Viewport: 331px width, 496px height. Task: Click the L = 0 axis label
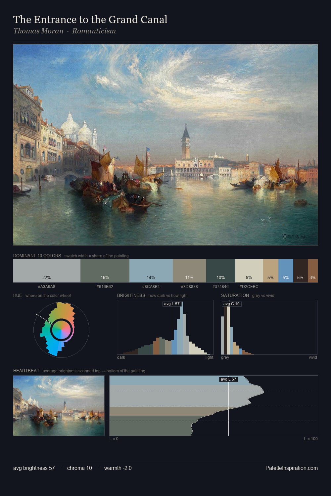click(x=114, y=439)
